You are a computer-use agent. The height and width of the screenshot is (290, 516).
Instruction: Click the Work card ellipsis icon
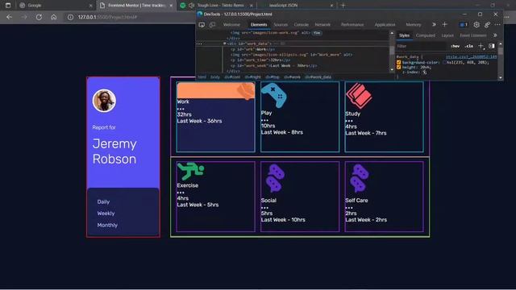tap(181, 109)
